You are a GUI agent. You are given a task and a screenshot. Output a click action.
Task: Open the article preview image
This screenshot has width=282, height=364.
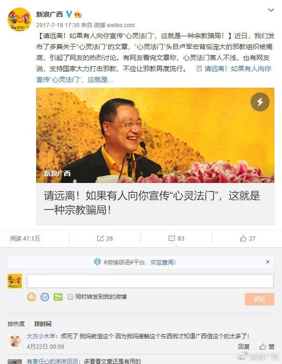click(155, 135)
